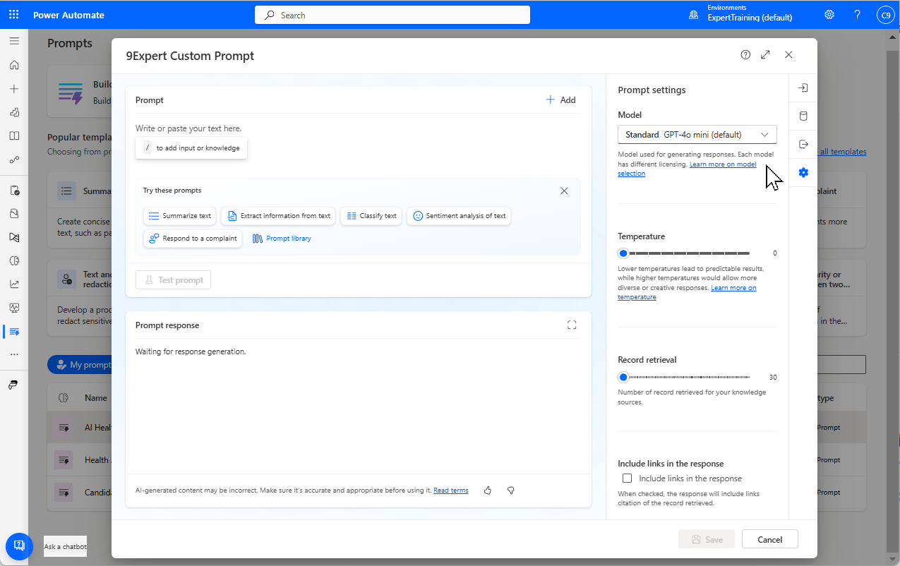This screenshot has height=566, width=900.
Task: Open the Prompts icon in left navigation
Action: click(14, 332)
